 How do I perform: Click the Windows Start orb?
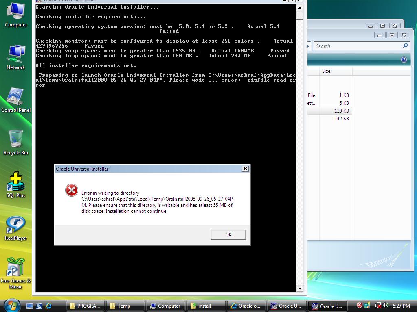12,305
